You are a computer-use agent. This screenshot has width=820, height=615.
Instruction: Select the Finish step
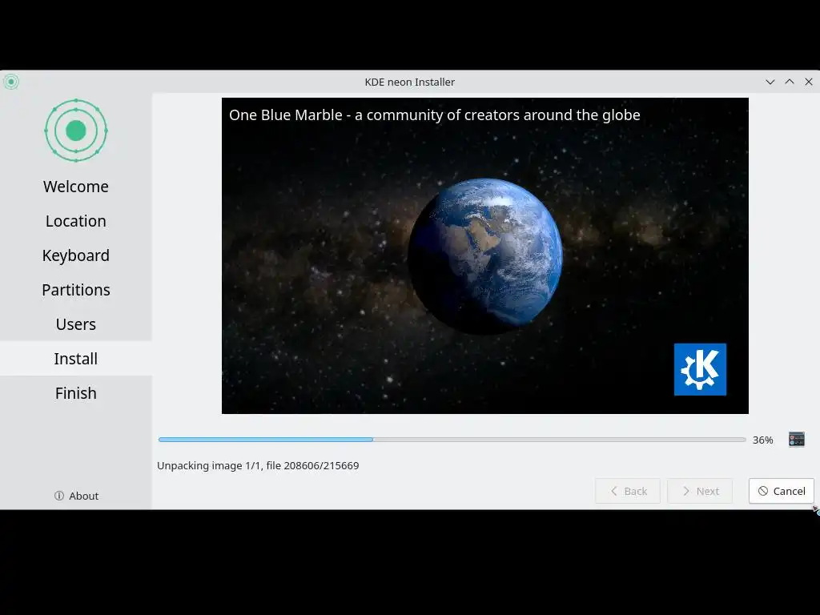coord(76,393)
